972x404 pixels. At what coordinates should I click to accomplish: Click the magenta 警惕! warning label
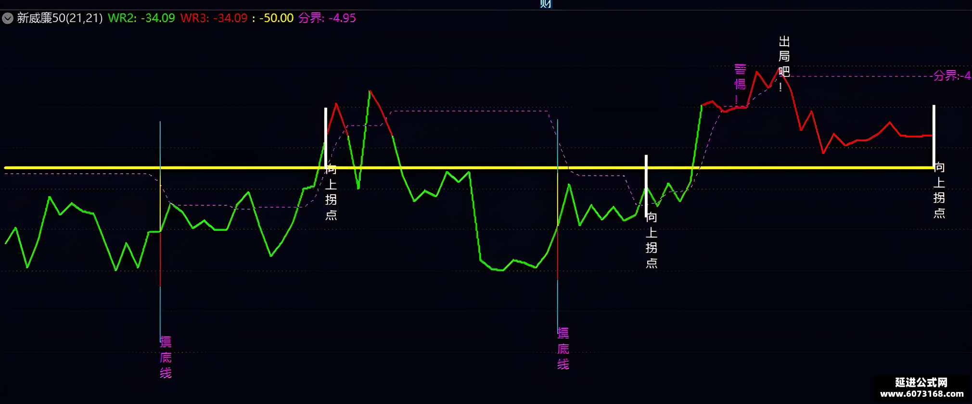pos(740,84)
